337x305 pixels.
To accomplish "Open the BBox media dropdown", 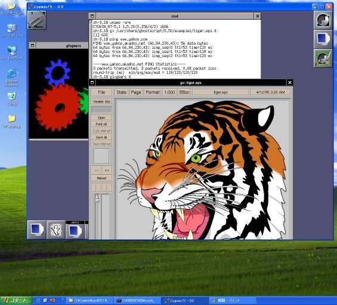I will [x=184, y=92].
